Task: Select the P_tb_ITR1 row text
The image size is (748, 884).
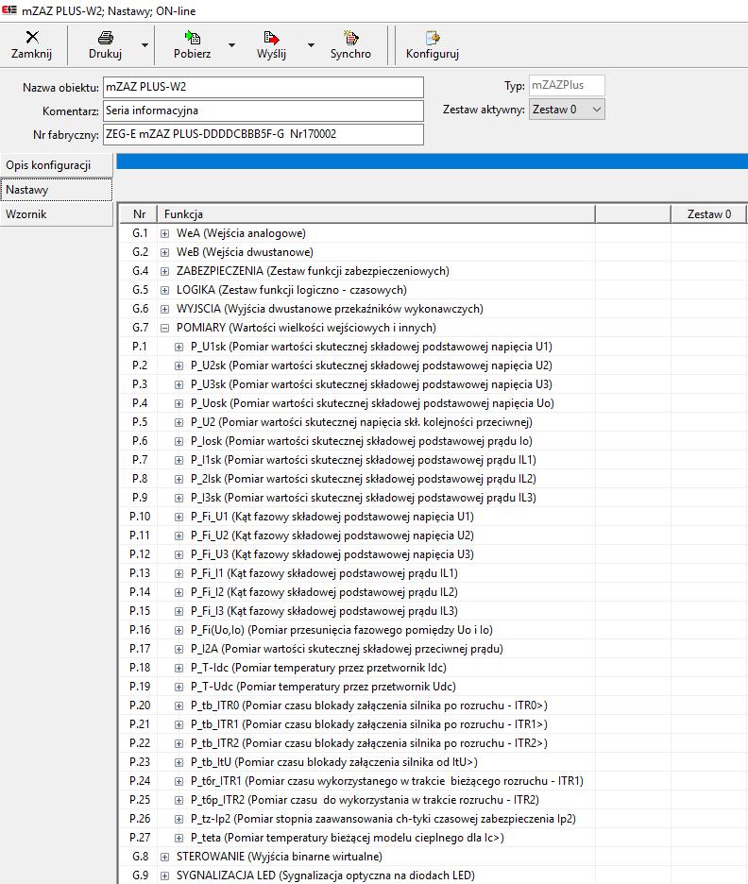Action: coord(369,724)
